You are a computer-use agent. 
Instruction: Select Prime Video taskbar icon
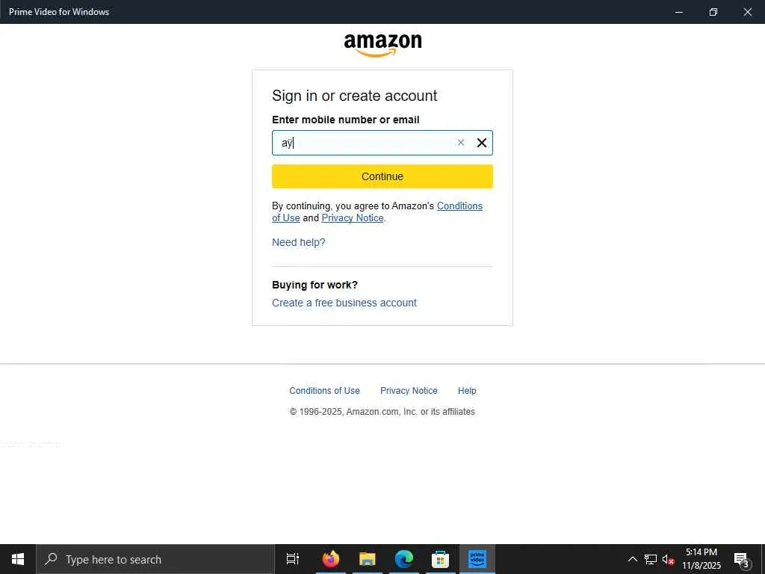(x=477, y=559)
